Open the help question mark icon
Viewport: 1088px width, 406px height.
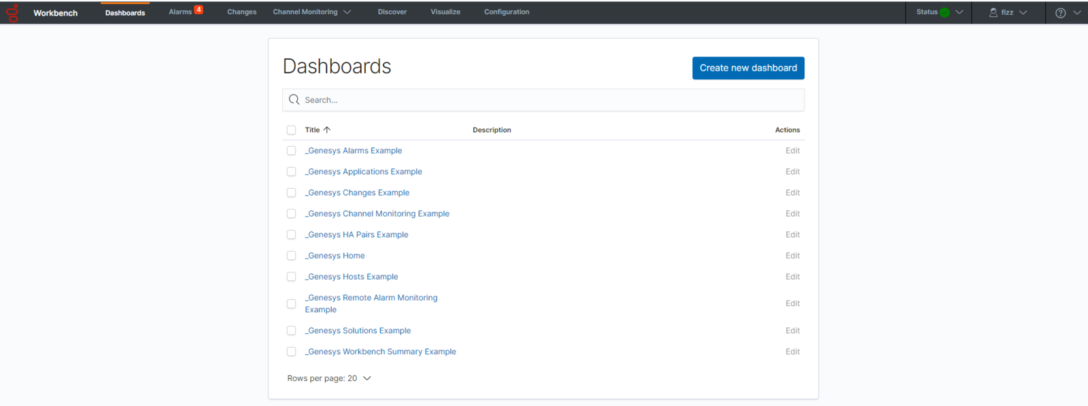(x=1060, y=13)
